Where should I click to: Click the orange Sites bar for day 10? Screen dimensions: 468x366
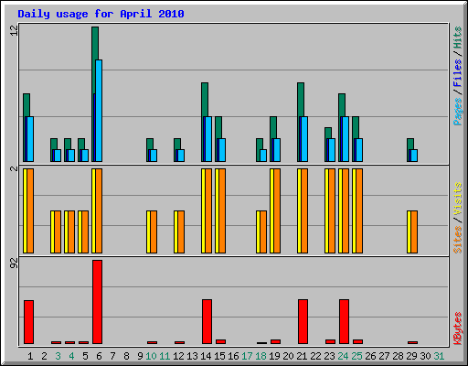click(x=154, y=231)
